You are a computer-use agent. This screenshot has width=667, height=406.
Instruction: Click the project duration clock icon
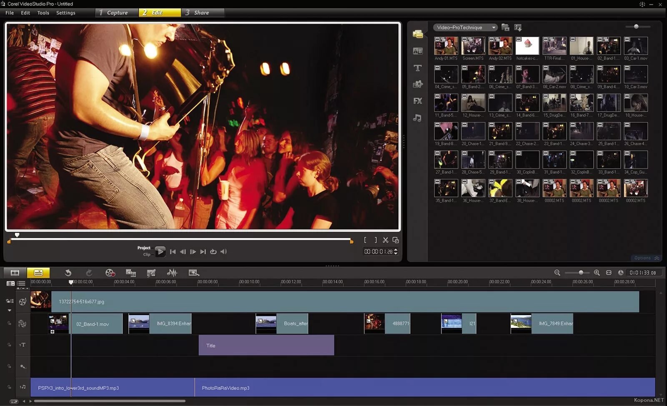(621, 273)
